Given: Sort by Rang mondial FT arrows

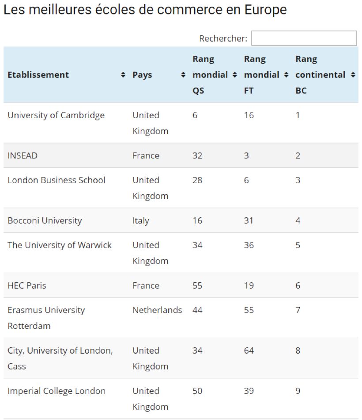Looking at the screenshot, I should [286, 75].
